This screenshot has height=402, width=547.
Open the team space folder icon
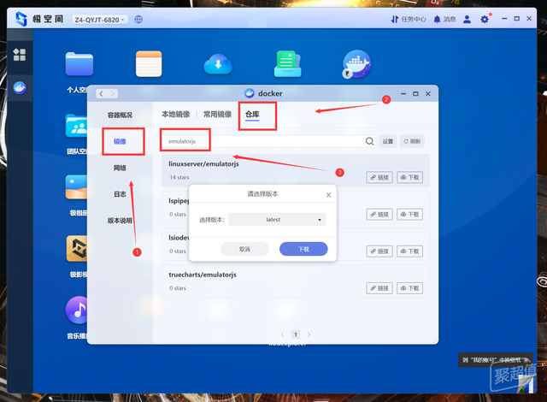[x=76, y=126]
